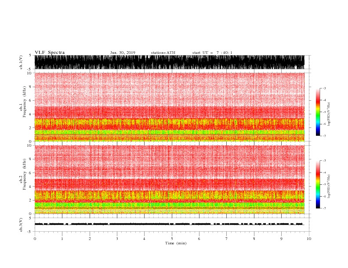Click the "station=ATH" label

163,53
